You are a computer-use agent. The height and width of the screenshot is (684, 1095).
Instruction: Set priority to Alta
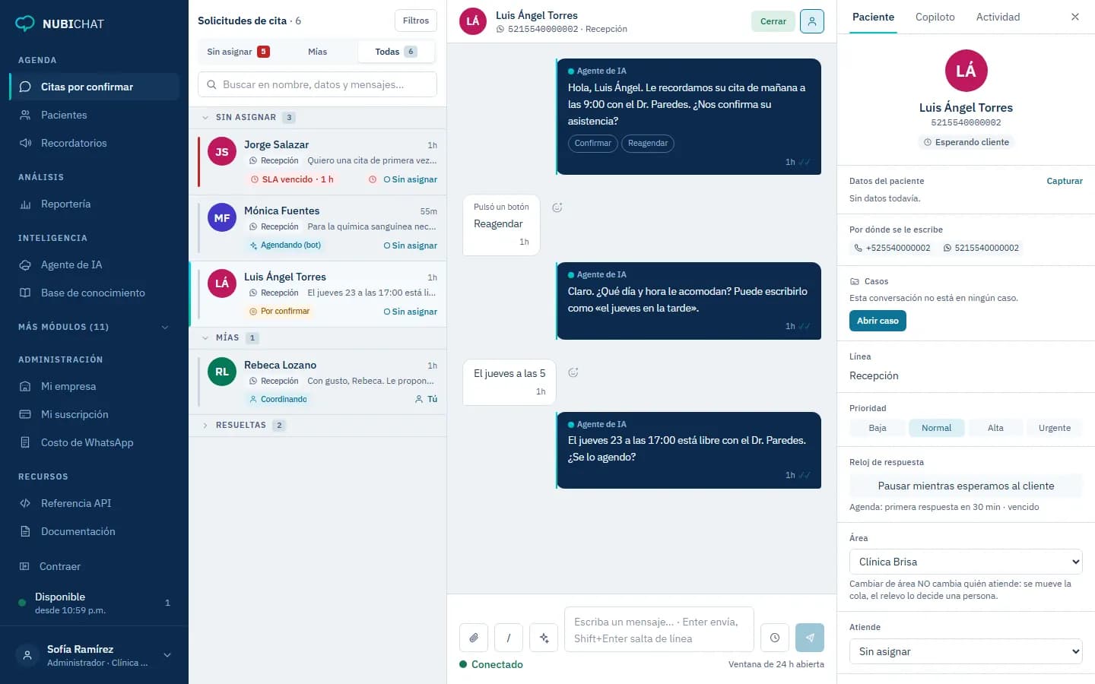pos(995,428)
